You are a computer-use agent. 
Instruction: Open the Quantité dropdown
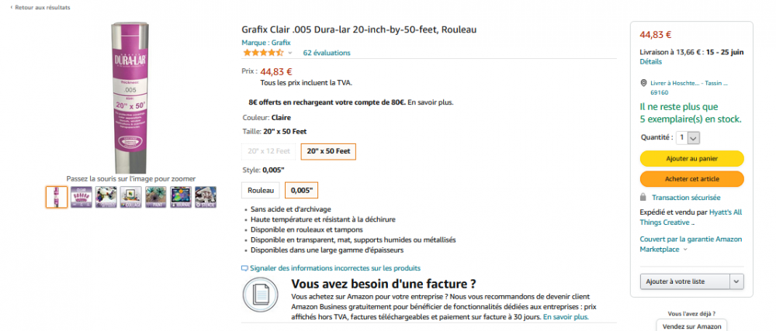click(x=688, y=137)
